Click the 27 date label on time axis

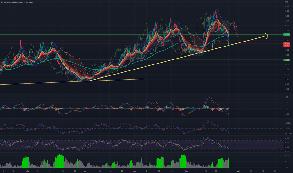(228, 171)
